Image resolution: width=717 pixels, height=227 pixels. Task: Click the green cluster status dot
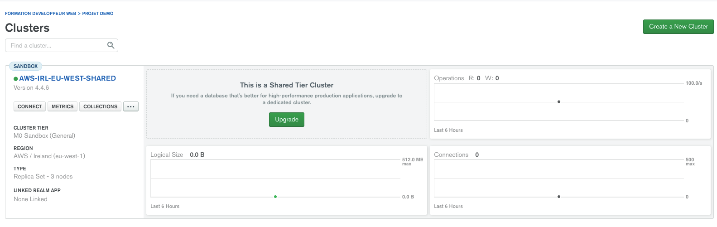point(16,79)
